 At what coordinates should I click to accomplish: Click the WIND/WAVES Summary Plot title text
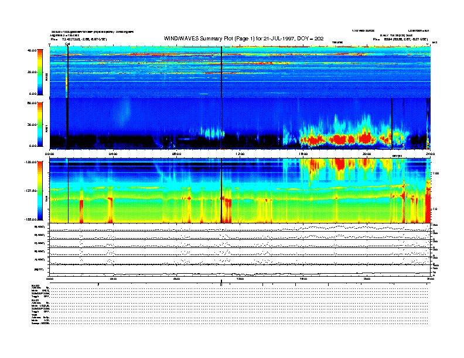(244, 39)
